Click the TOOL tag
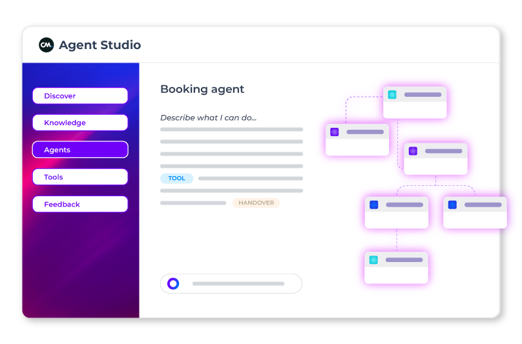 (x=177, y=178)
